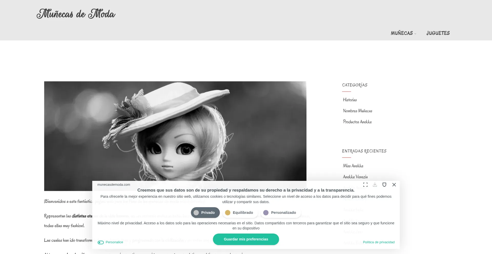Expand the Muñecas dropdown menu
This screenshot has height=254, width=492.
pos(403,33)
